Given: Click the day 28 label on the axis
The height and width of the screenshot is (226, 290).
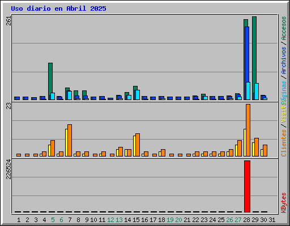Looking at the screenshot, I should click(x=246, y=220).
